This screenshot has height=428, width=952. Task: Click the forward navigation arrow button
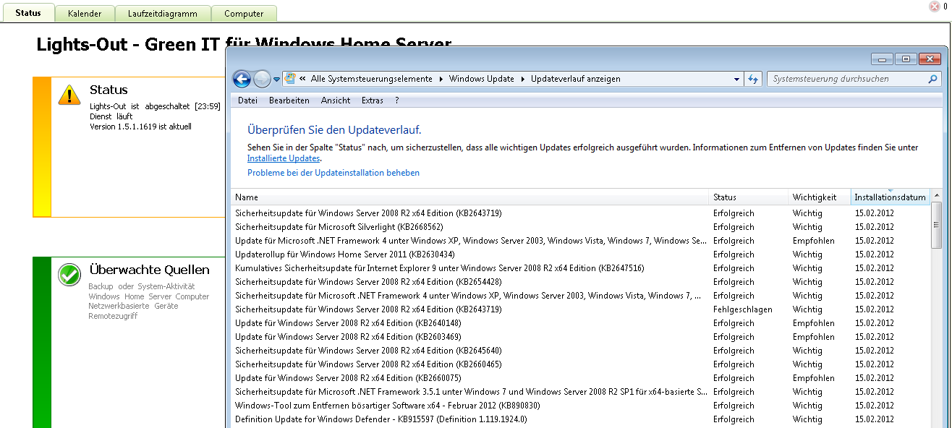[x=262, y=80]
